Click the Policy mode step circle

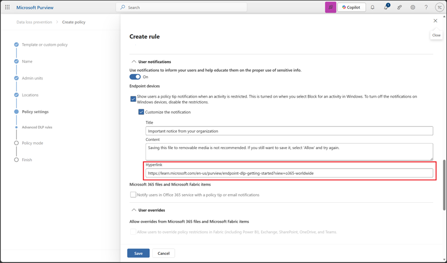16,143
